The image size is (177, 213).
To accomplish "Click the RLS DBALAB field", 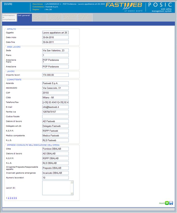I will coord(56,163).
